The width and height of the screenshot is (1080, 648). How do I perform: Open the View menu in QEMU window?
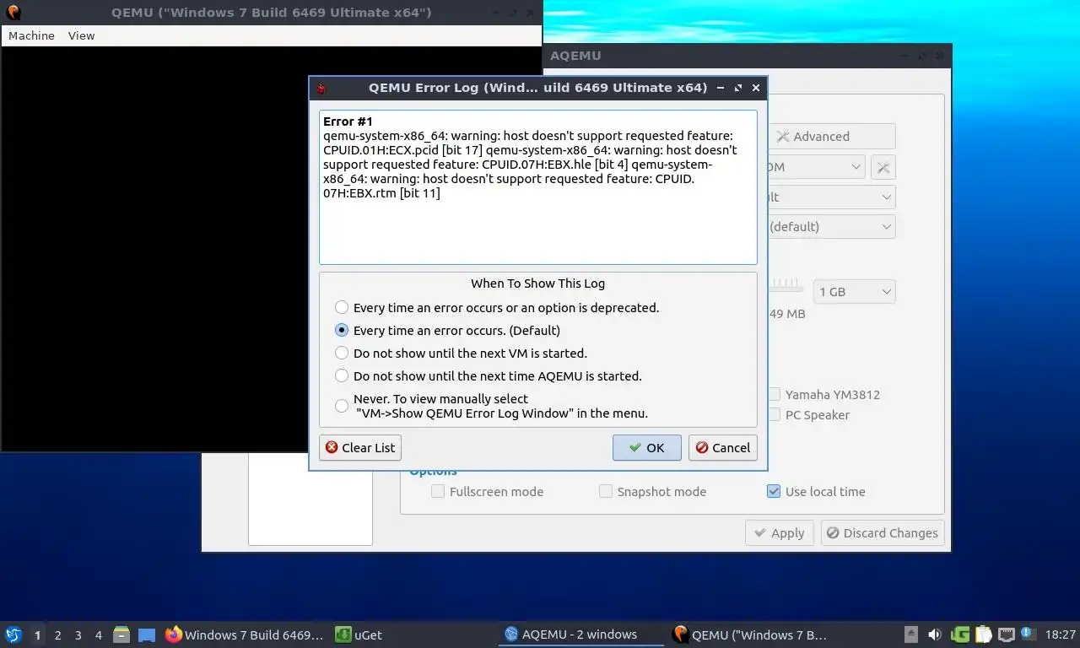(x=82, y=35)
